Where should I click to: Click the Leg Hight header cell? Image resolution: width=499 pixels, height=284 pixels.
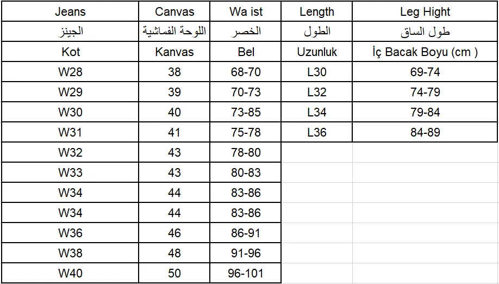tap(425, 11)
